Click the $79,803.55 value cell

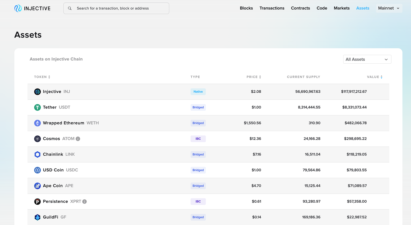(357, 170)
